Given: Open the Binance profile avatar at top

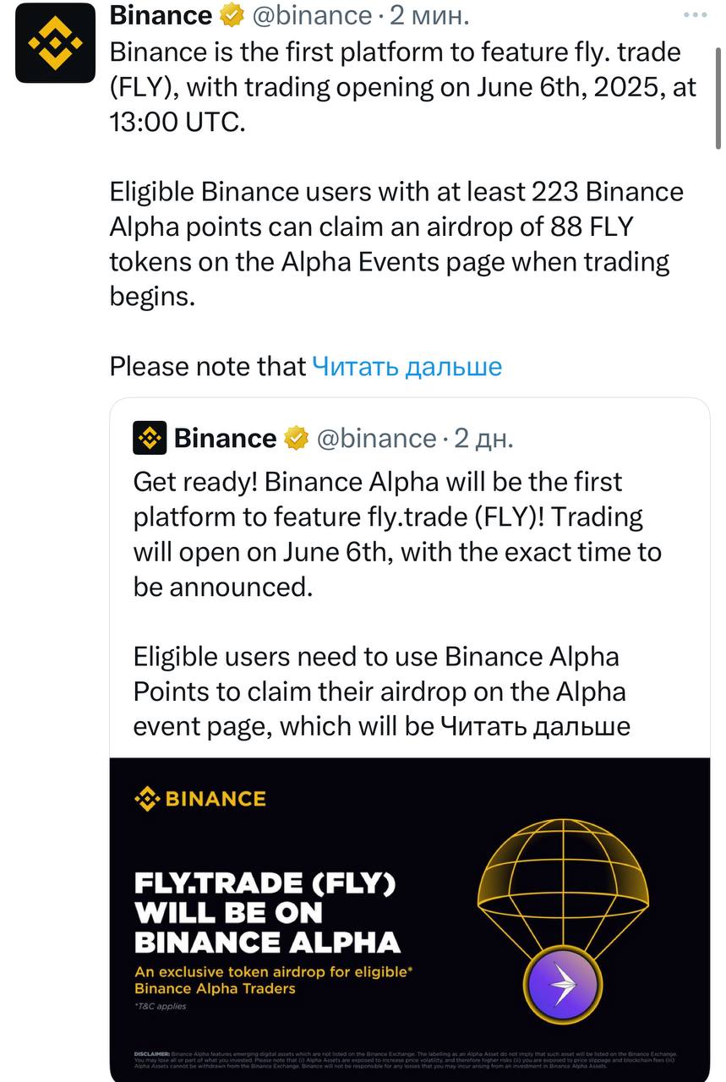Looking at the screenshot, I should pyautogui.click(x=55, y=43).
